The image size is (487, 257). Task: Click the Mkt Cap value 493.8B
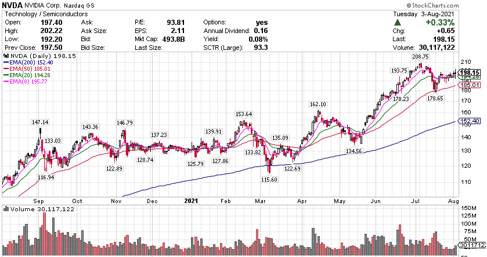(174, 39)
